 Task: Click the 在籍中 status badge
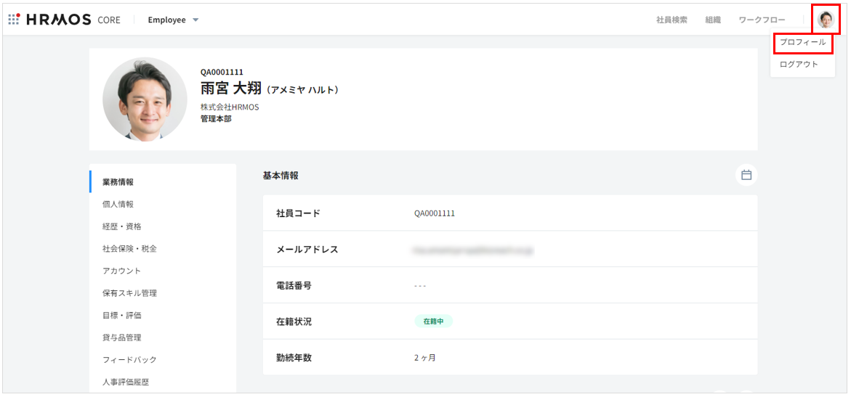pos(433,321)
